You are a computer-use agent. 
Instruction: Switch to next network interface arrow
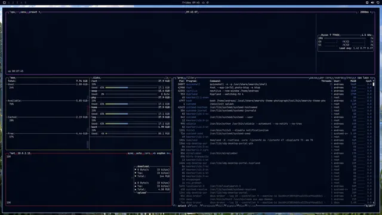coord(168,153)
